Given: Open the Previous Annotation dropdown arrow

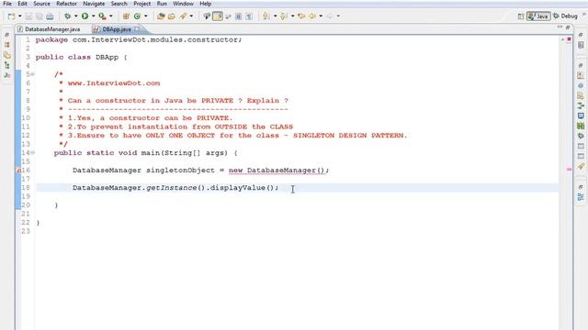Looking at the screenshot, I should click(292, 16).
